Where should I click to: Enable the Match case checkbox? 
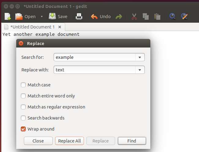pos(23,85)
